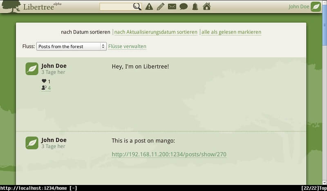Open notifications with the bell icon
This screenshot has width=327, height=191.
(195, 7)
